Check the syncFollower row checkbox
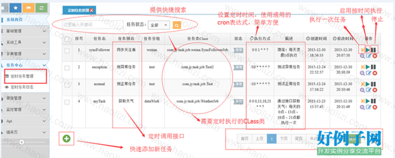 [x=67, y=51]
